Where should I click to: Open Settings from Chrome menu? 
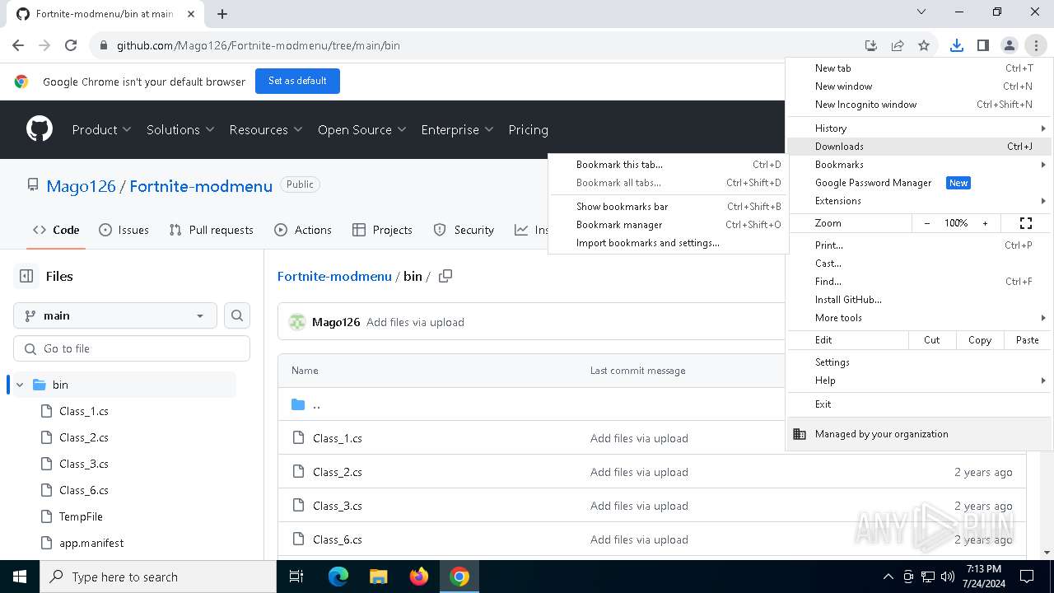point(920,362)
